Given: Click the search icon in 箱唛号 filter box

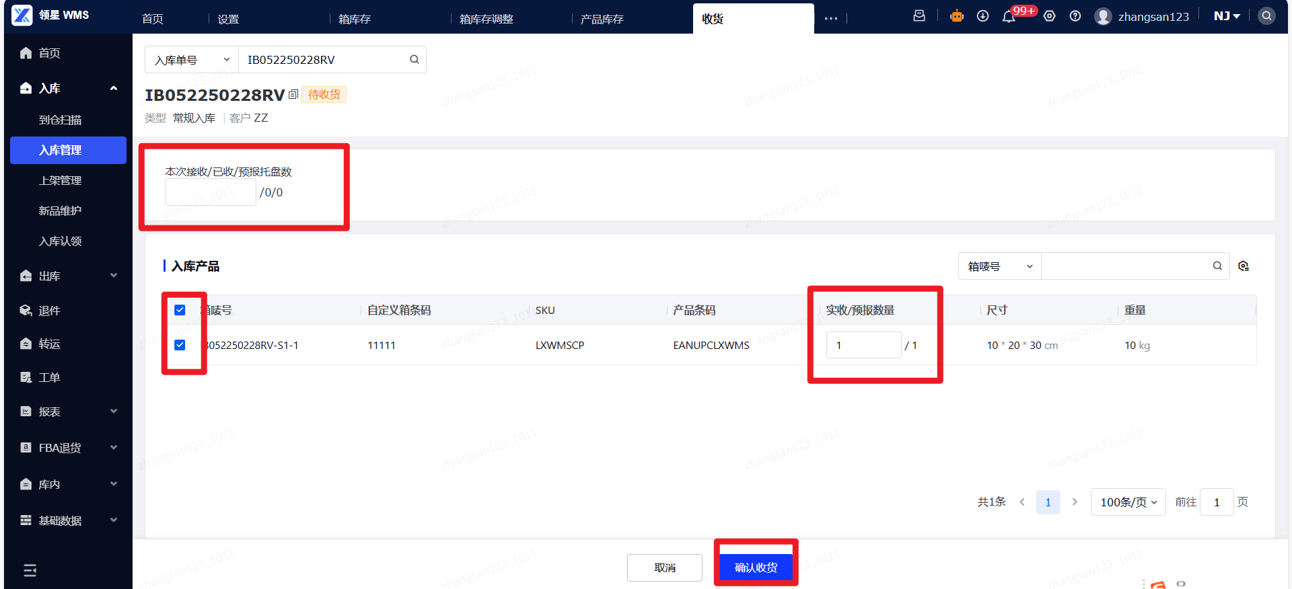Looking at the screenshot, I should (x=1217, y=266).
